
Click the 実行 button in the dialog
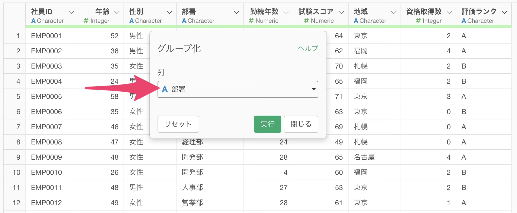[267, 124]
